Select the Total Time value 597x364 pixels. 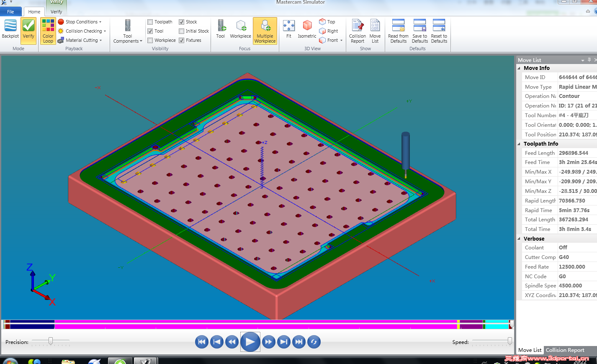click(577, 229)
